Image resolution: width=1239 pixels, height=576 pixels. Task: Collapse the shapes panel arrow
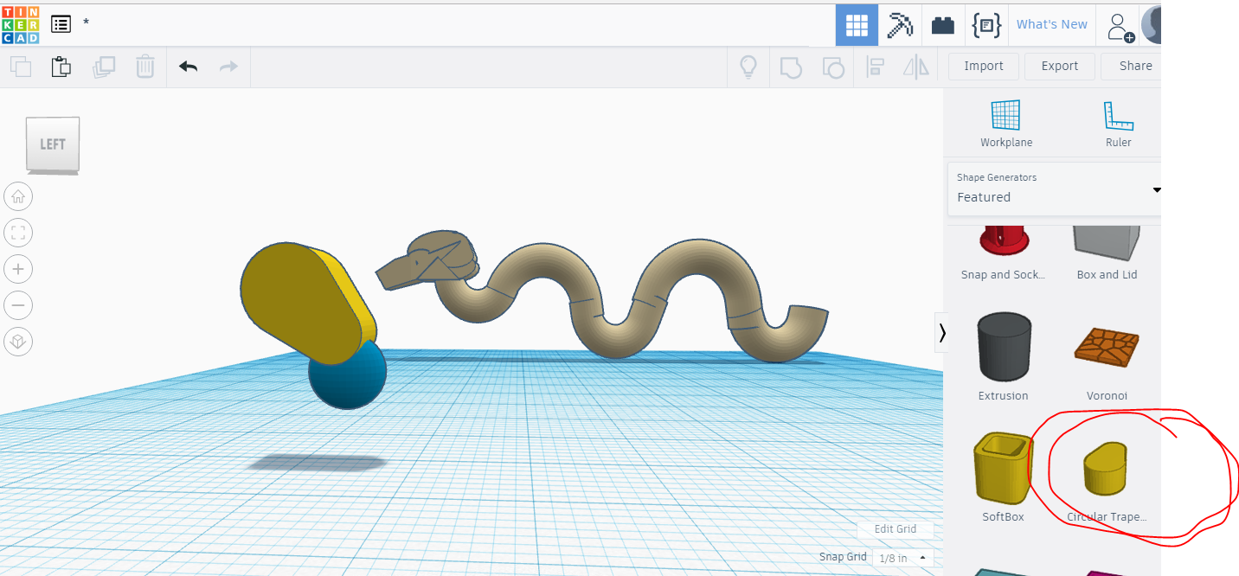(x=941, y=332)
